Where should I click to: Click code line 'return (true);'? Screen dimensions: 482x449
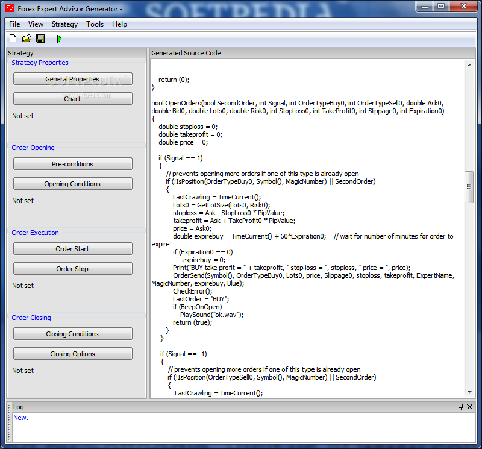192,322
